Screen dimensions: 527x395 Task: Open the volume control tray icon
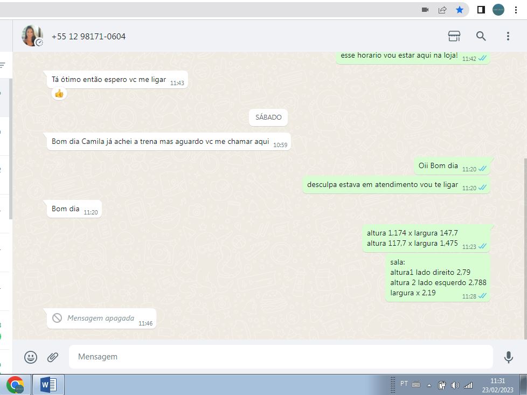455,385
